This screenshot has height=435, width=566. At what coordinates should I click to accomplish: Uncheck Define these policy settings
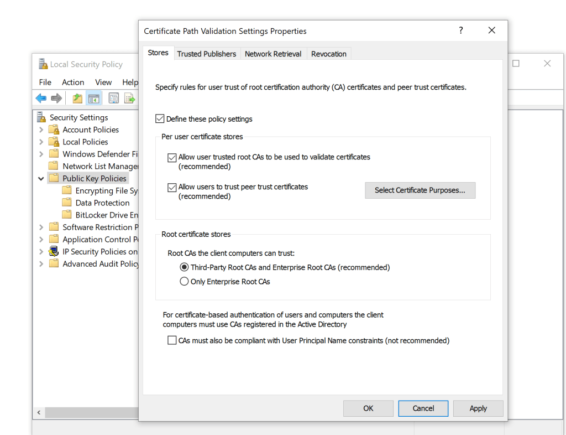click(x=160, y=119)
